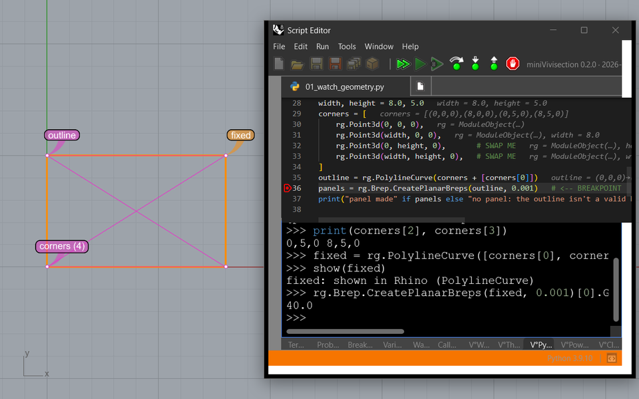Viewport: 639px width, 399px height.
Task: Click 'Python 3.9.10' in status bar
Action: click(x=570, y=358)
